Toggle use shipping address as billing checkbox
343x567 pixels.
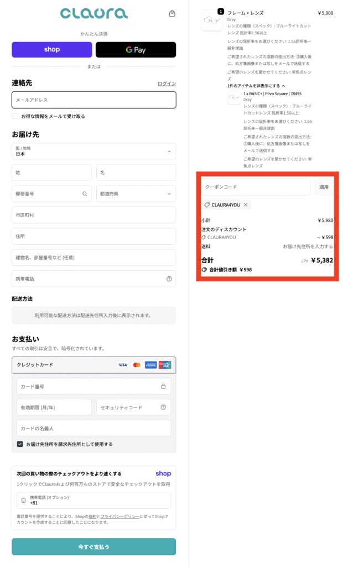pos(20,444)
